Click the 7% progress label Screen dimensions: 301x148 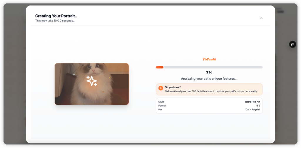coord(209,73)
